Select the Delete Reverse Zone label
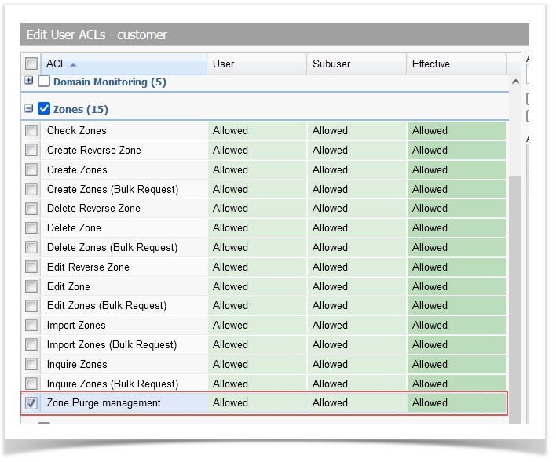 tap(93, 208)
